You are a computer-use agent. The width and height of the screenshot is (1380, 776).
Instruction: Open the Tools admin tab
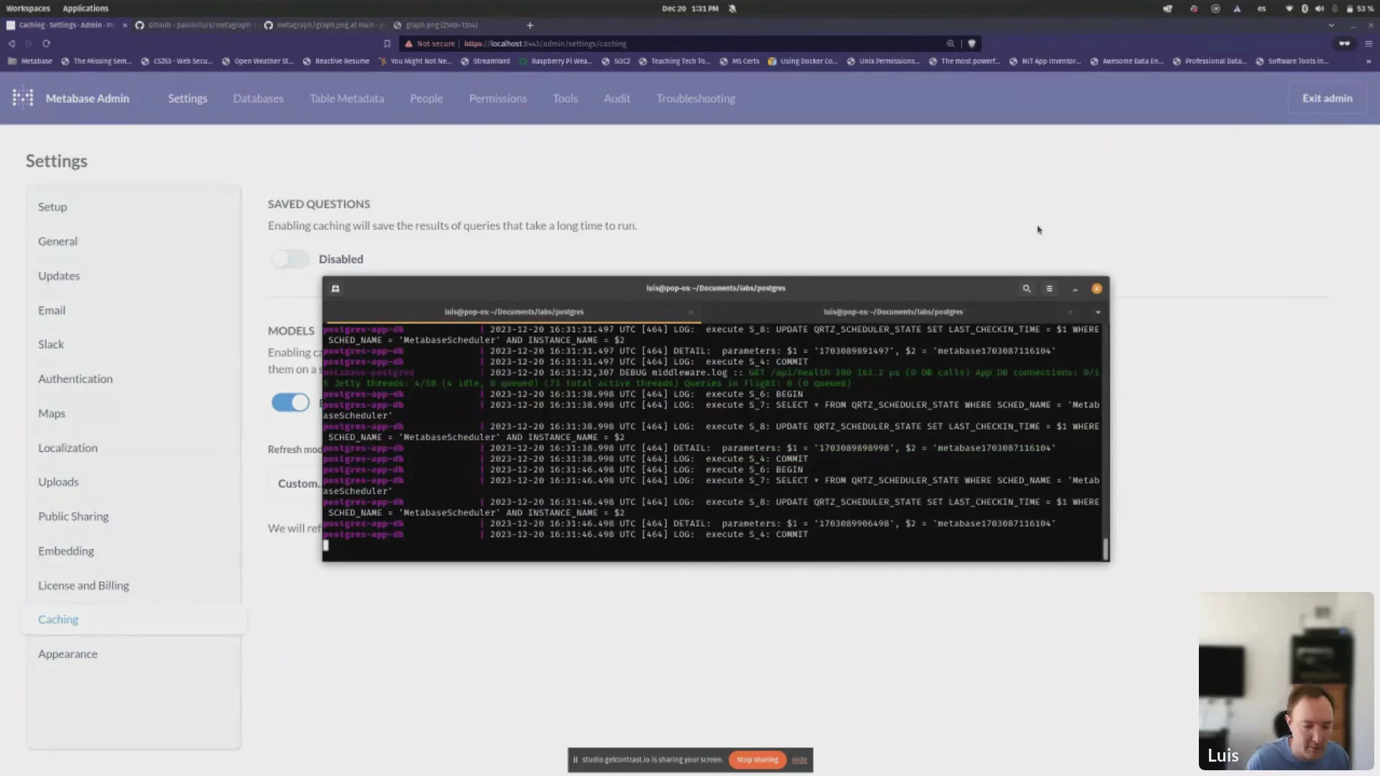pyautogui.click(x=565, y=98)
